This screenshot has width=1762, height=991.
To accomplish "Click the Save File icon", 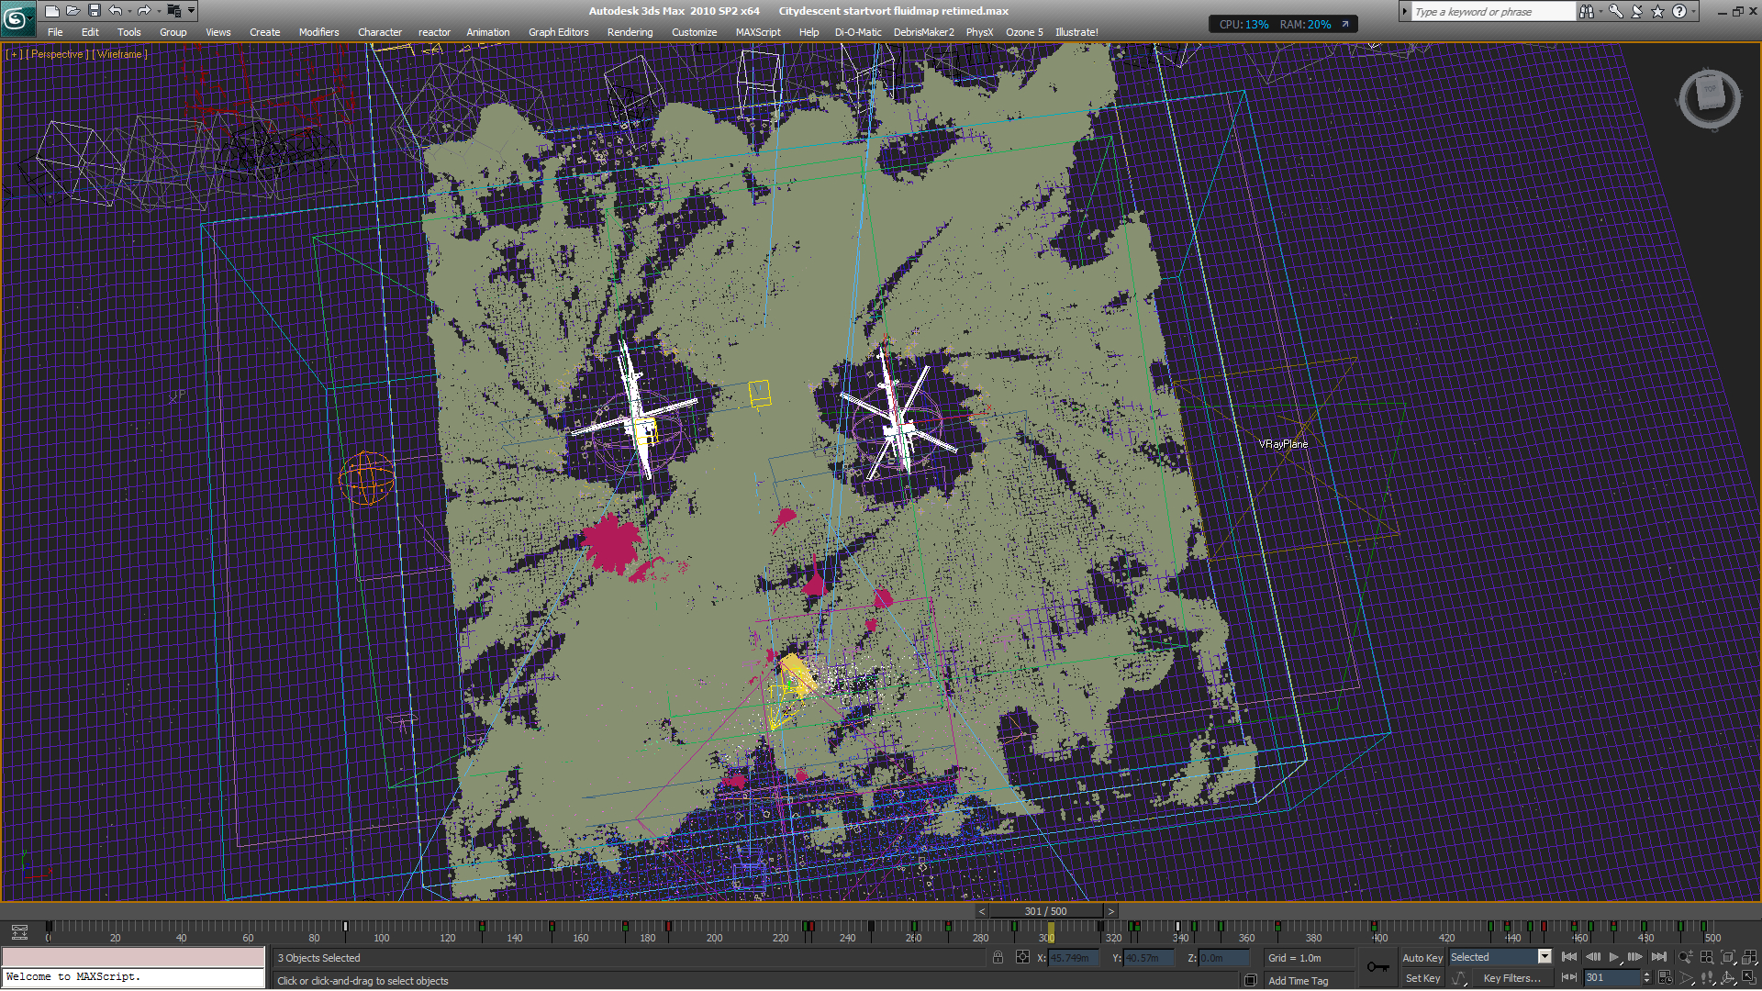I will [x=94, y=11].
